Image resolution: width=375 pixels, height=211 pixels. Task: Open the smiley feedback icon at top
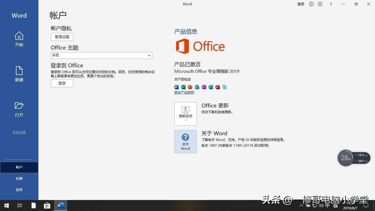coord(311,4)
